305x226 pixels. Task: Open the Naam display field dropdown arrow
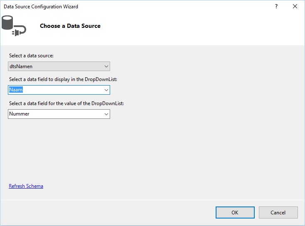point(106,90)
